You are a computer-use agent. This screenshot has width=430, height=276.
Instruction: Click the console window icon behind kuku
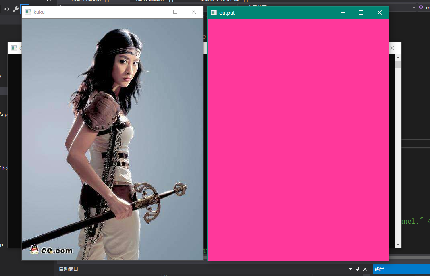point(14,48)
